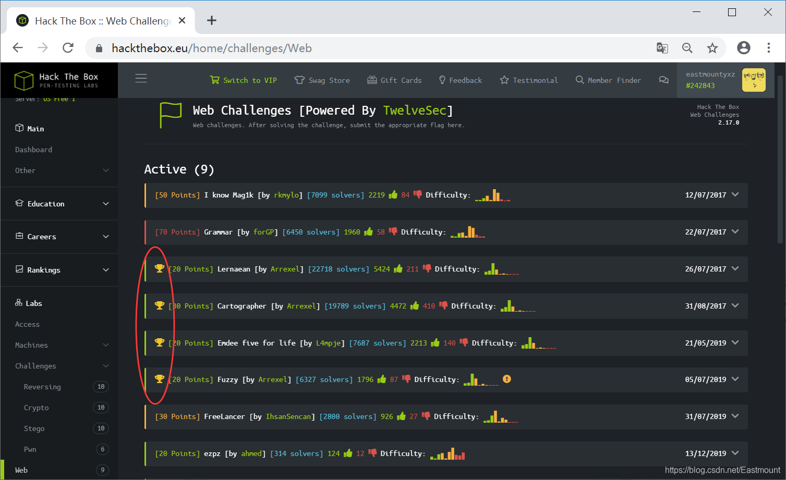Viewport: 786px width, 480px height.
Task: Click the thumbs-down icon for Cartographer
Action: 443,305
